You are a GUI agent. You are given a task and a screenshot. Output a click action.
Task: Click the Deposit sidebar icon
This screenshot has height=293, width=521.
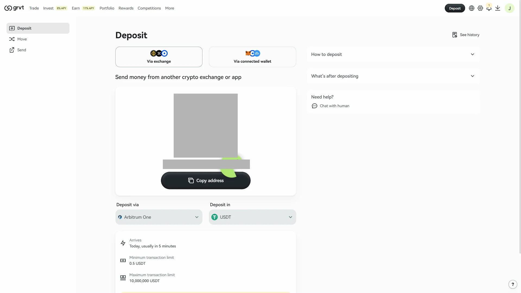pos(12,28)
